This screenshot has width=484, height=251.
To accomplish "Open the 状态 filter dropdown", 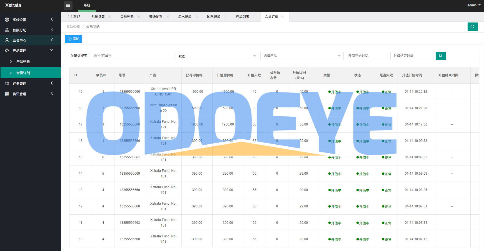I will pos(217,56).
